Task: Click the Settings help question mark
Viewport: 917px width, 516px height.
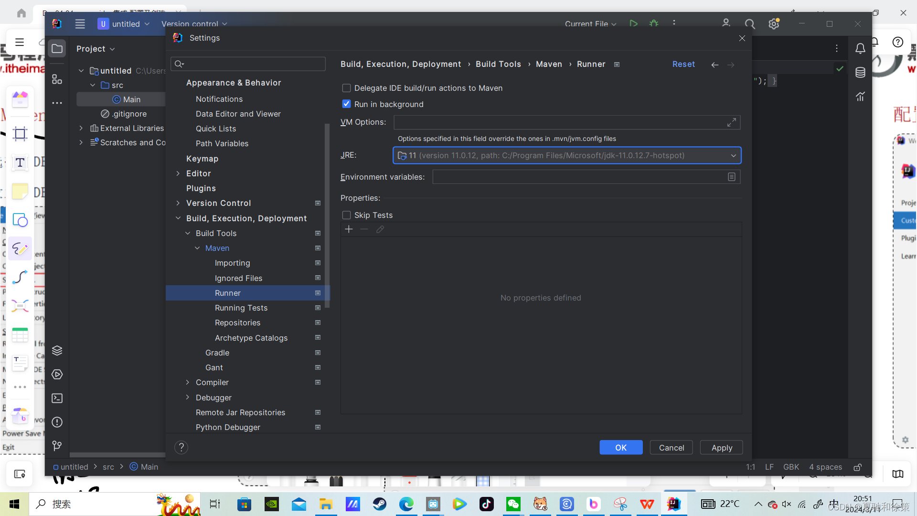Action: point(181,448)
